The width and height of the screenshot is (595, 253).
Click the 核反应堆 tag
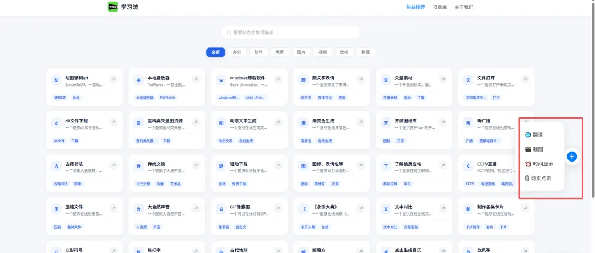pyautogui.click(x=391, y=184)
